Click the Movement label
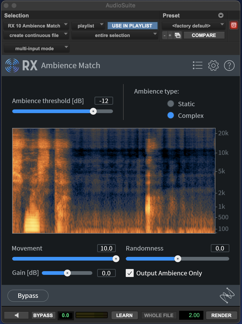Image resolution: width=242 pixels, height=324 pixels. tap(27, 248)
